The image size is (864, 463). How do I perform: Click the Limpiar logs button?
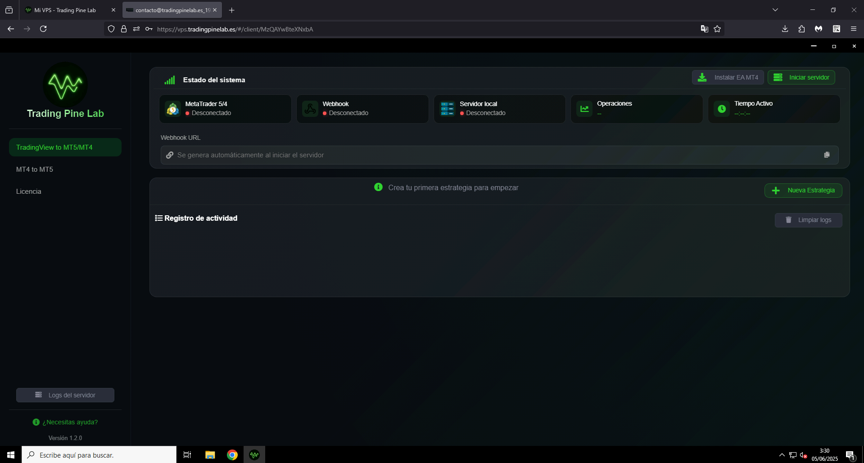coord(808,220)
